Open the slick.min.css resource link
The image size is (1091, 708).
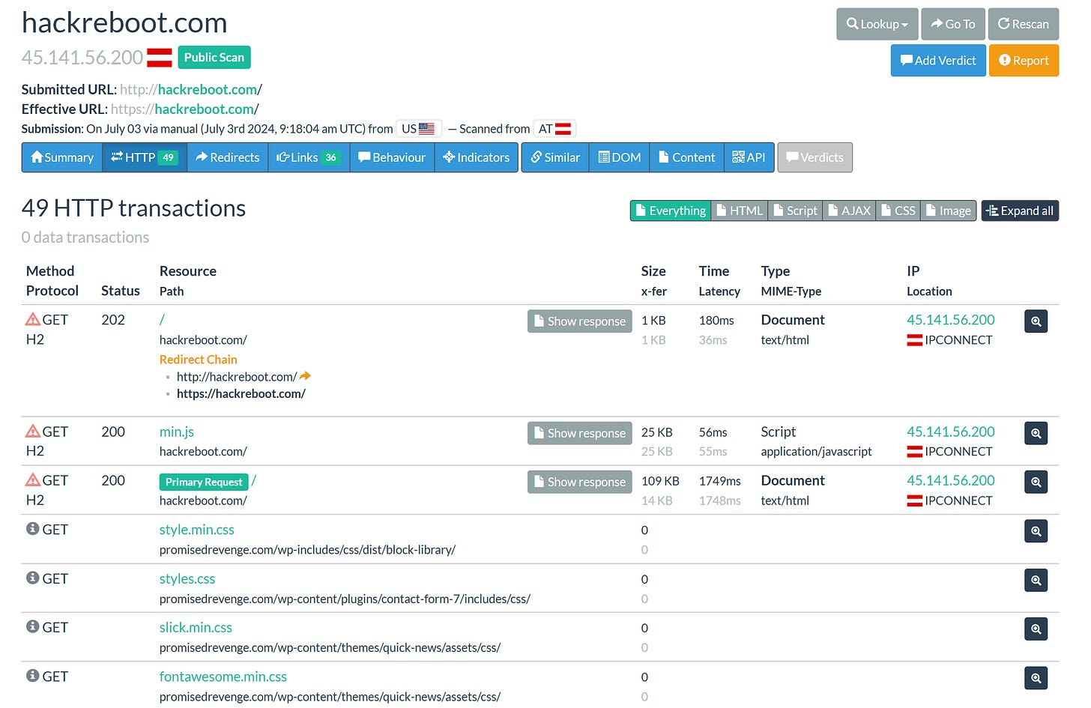coord(196,628)
